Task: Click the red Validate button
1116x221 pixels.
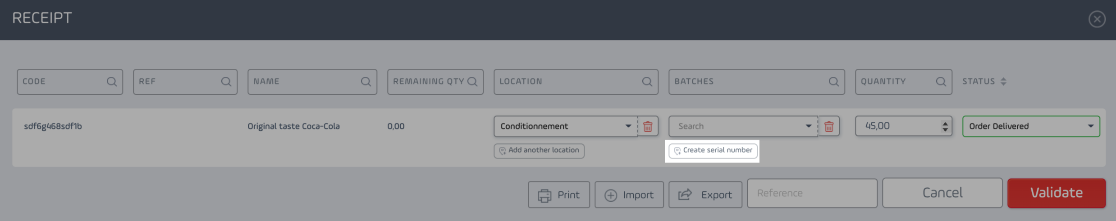Action: coord(1057,193)
